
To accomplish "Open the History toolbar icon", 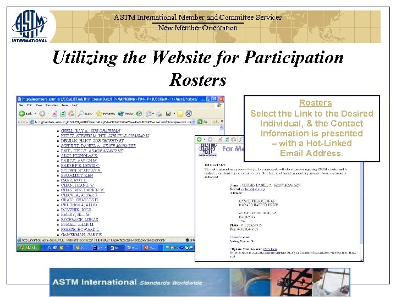I will click(139, 114).
